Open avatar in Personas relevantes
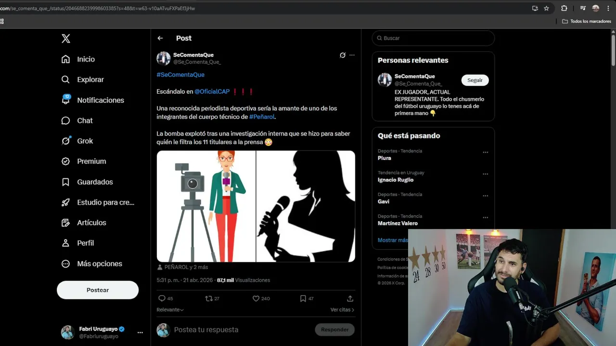This screenshot has height=346, width=616. pos(385,80)
